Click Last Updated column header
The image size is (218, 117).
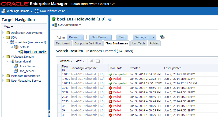[x=173, y=68]
